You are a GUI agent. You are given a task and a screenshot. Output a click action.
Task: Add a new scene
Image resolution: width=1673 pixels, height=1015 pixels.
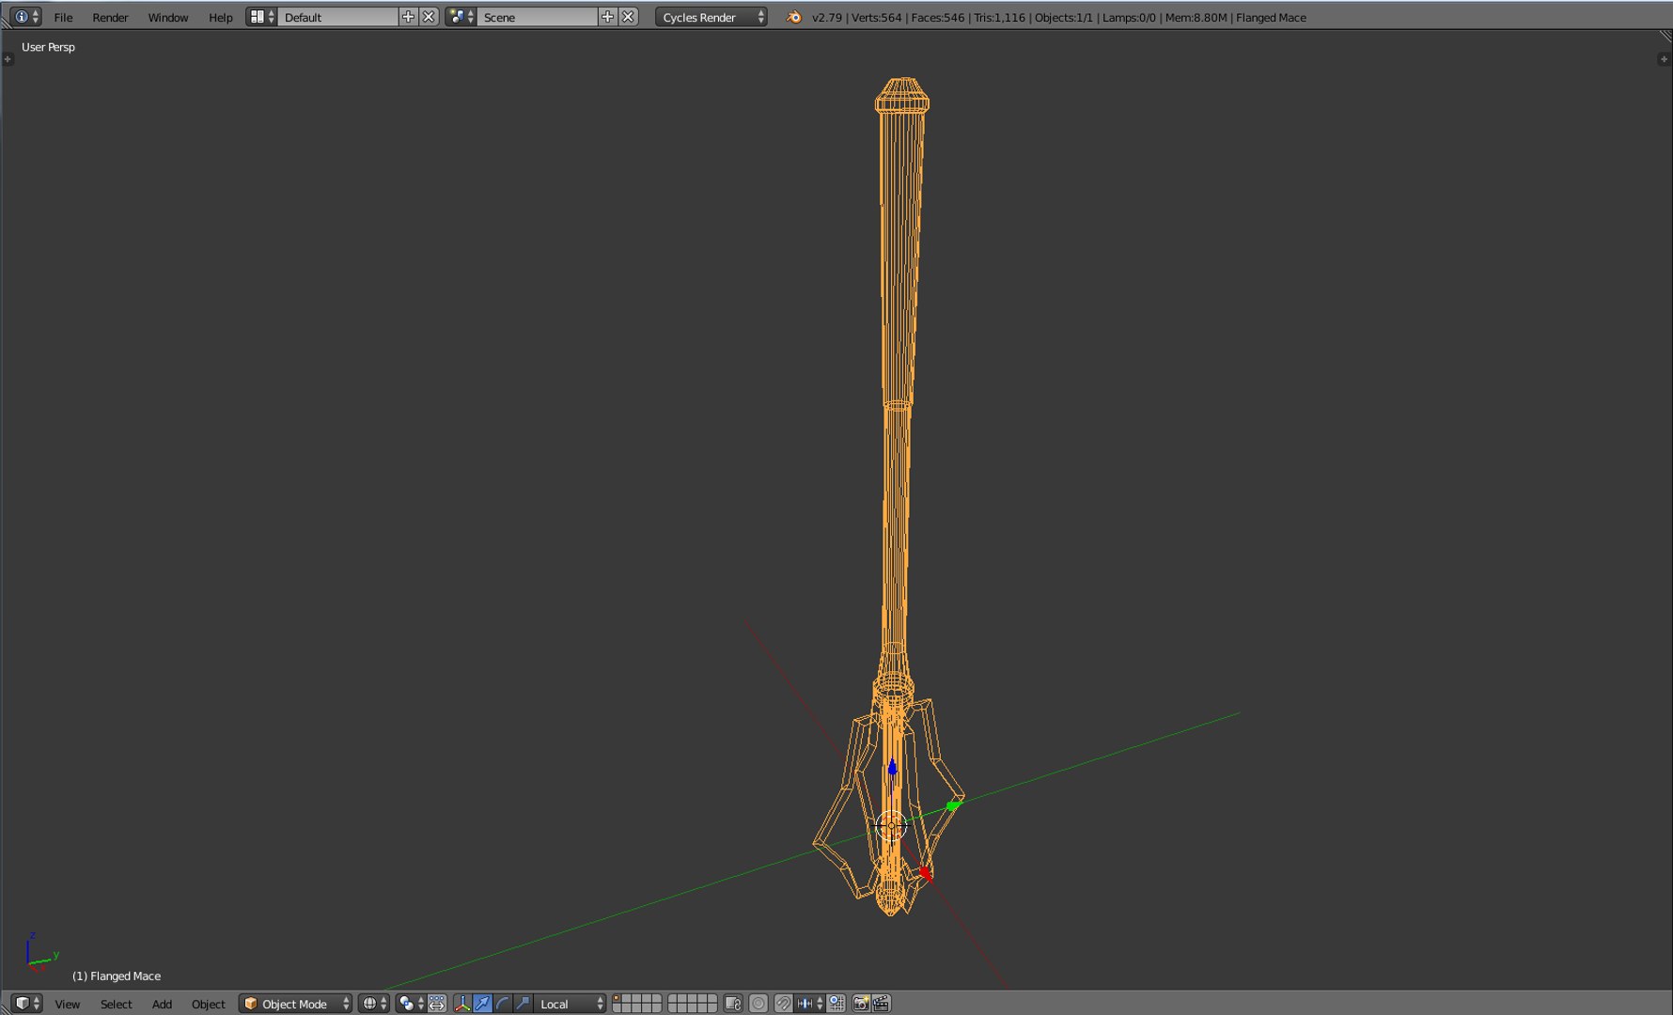[607, 17]
